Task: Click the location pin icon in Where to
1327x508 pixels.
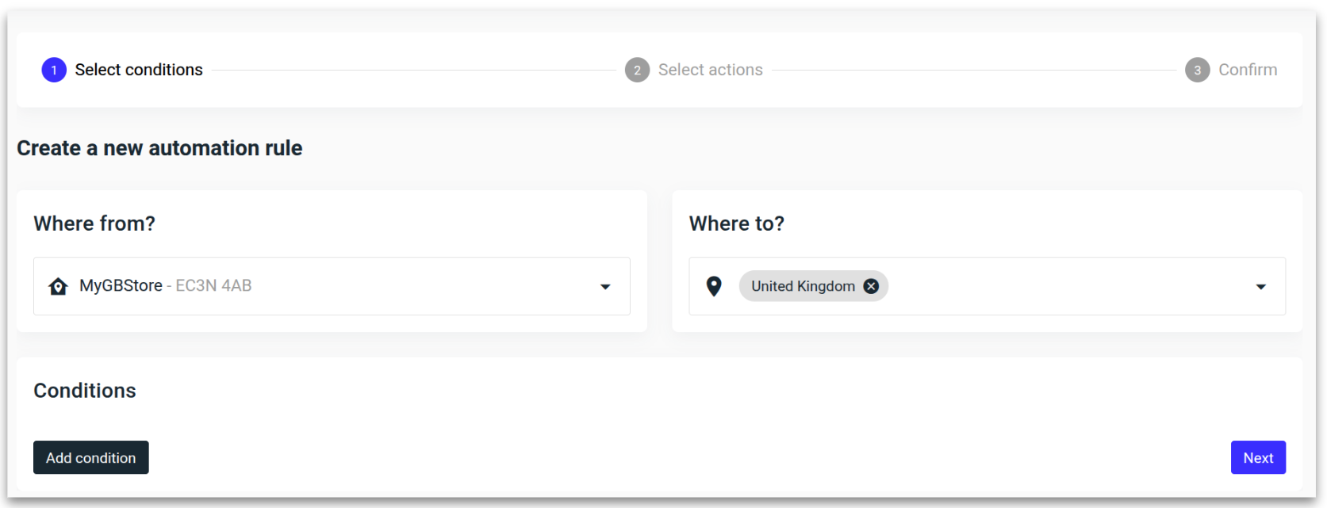Action: pos(713,286)
